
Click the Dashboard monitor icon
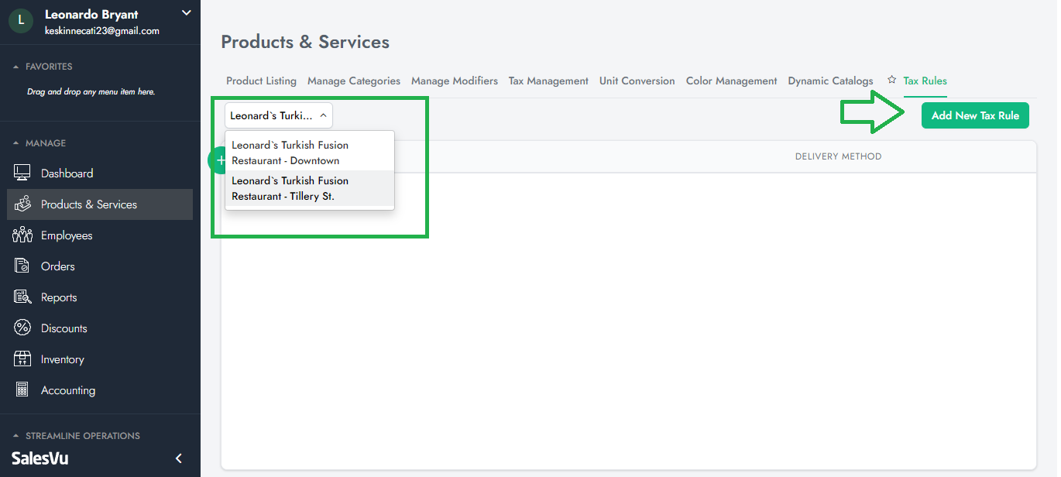point(22,173)
